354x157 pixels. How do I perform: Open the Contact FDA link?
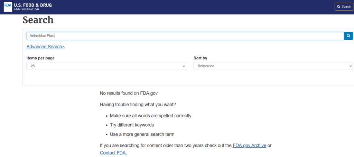pos(113,153)
